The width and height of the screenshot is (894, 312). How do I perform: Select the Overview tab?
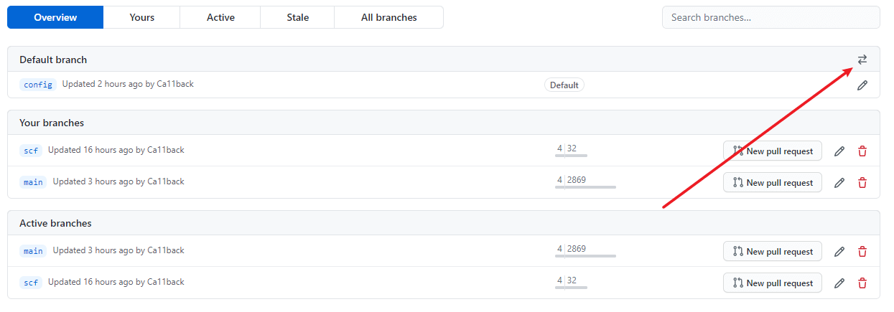(55, 17)
